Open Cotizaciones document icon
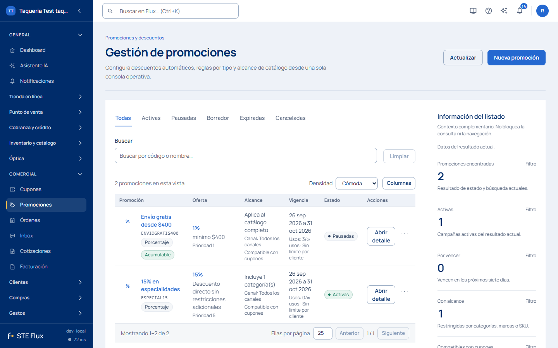Image resolution: width=558 pixels, height=348 pixels. (12, 251)
